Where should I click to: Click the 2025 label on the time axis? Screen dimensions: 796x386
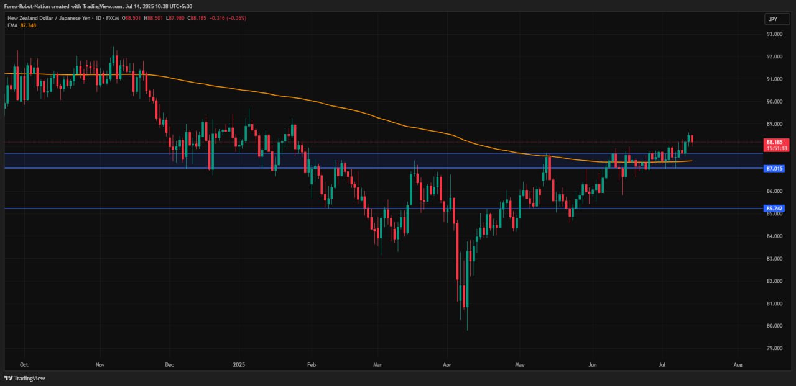pos(240,364)
